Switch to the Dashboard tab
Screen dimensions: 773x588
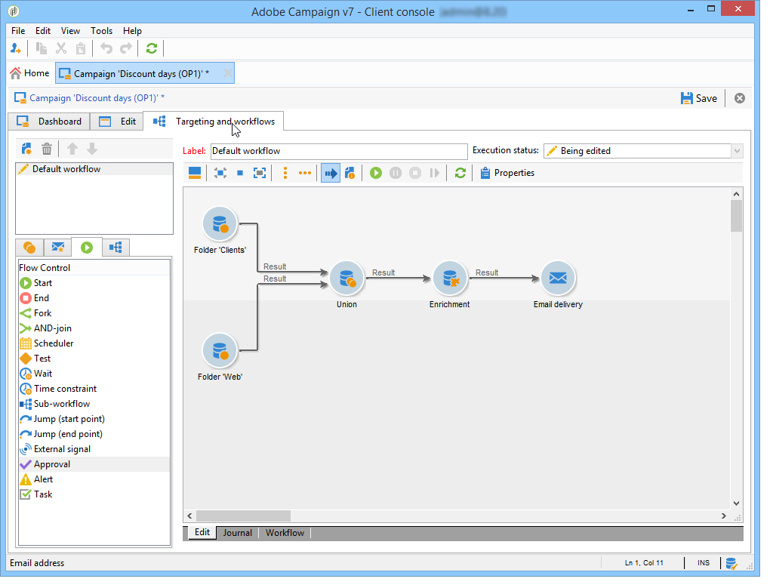pyautogui.click(x=49, y=122)
